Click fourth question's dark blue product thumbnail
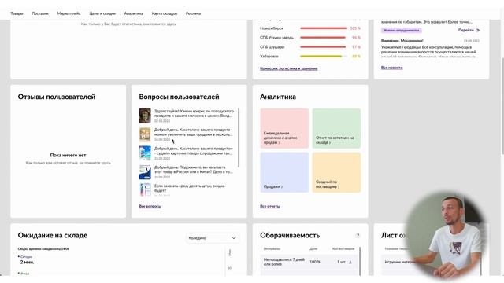This screenshot has height=283, width=504. pos(145,172)
